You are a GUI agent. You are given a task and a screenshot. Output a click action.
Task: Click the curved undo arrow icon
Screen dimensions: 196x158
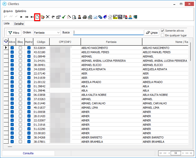coord(53,17)
